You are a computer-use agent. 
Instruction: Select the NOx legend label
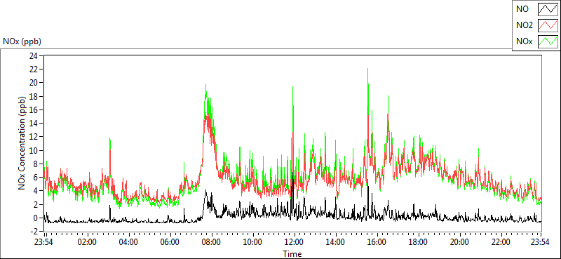(x=524, y=41)
